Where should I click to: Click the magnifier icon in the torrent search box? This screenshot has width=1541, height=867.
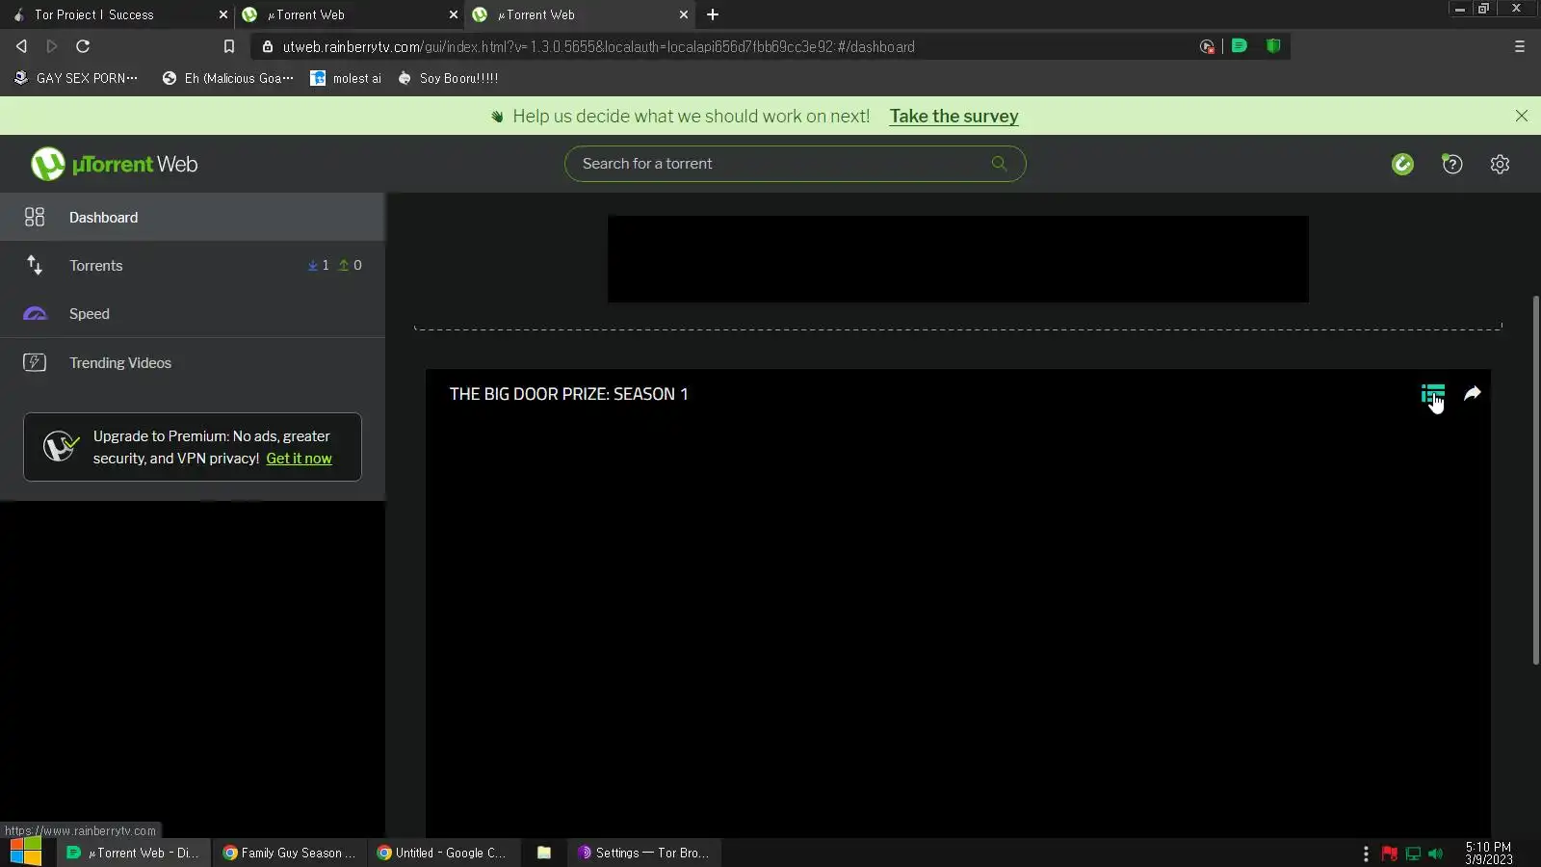point(999,164)
